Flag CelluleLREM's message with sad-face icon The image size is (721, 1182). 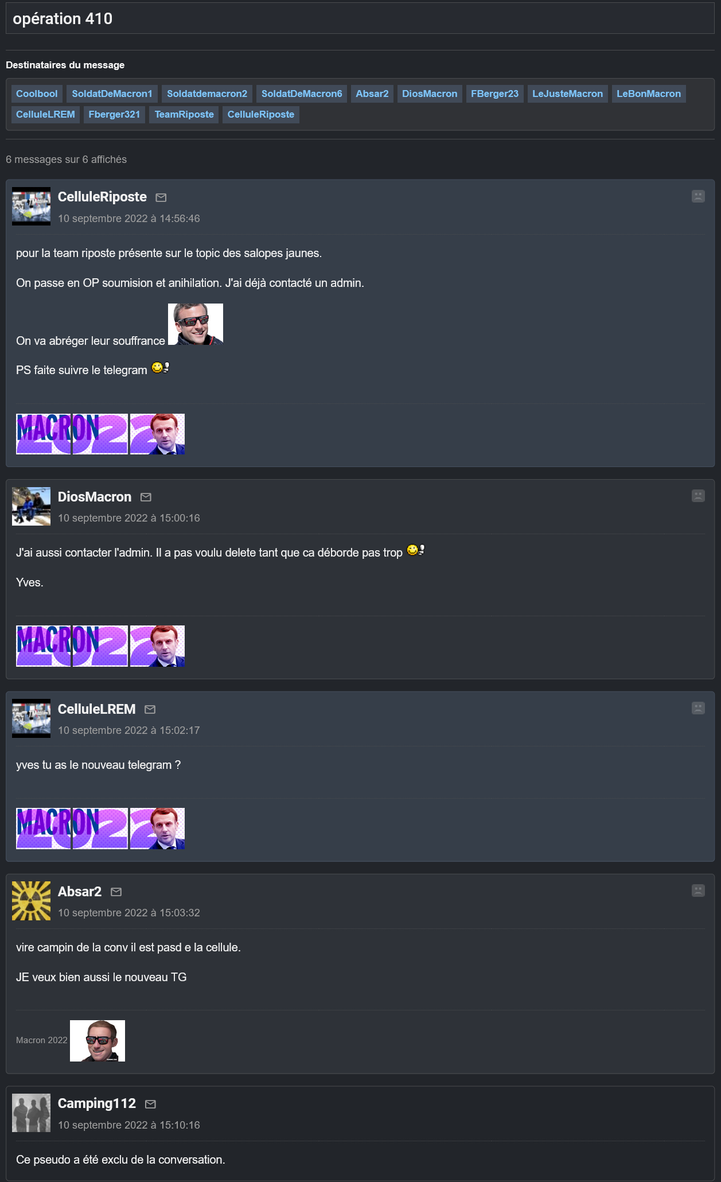click(x=698, y=708)
